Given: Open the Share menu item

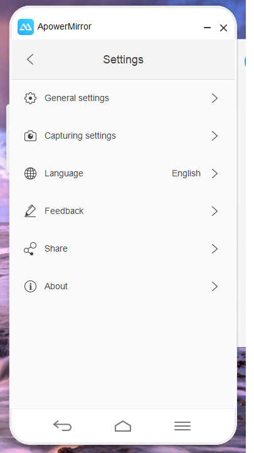Looking at the screenshot, I should click(x=123, y=248).
